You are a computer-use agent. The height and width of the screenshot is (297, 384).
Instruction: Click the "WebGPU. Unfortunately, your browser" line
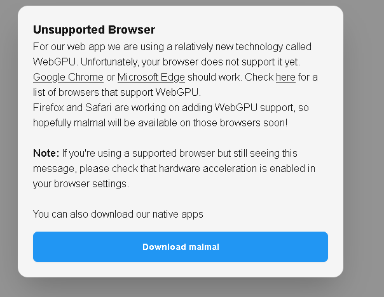(x=165, y=62)
